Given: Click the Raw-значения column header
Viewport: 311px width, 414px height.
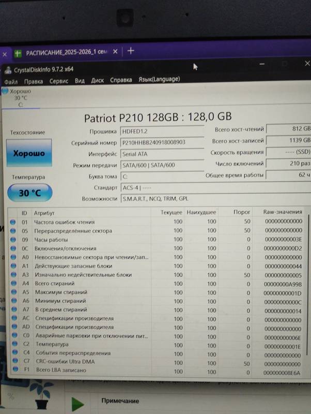Looking at the screenshot, I should [283, 212].
